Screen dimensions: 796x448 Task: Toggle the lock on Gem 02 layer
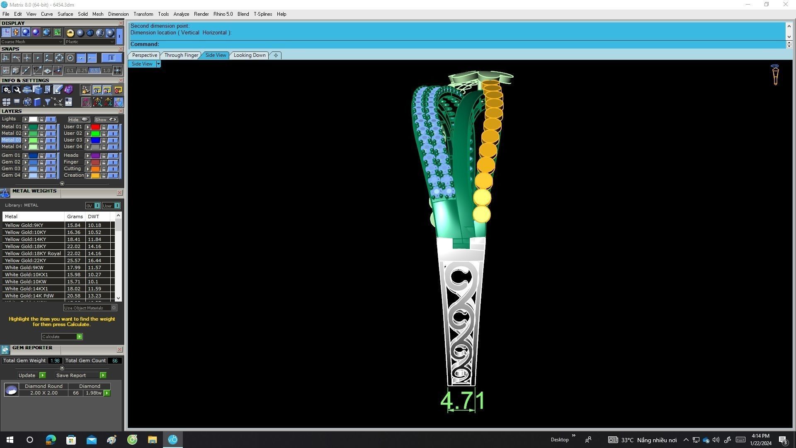coord(41,162)
